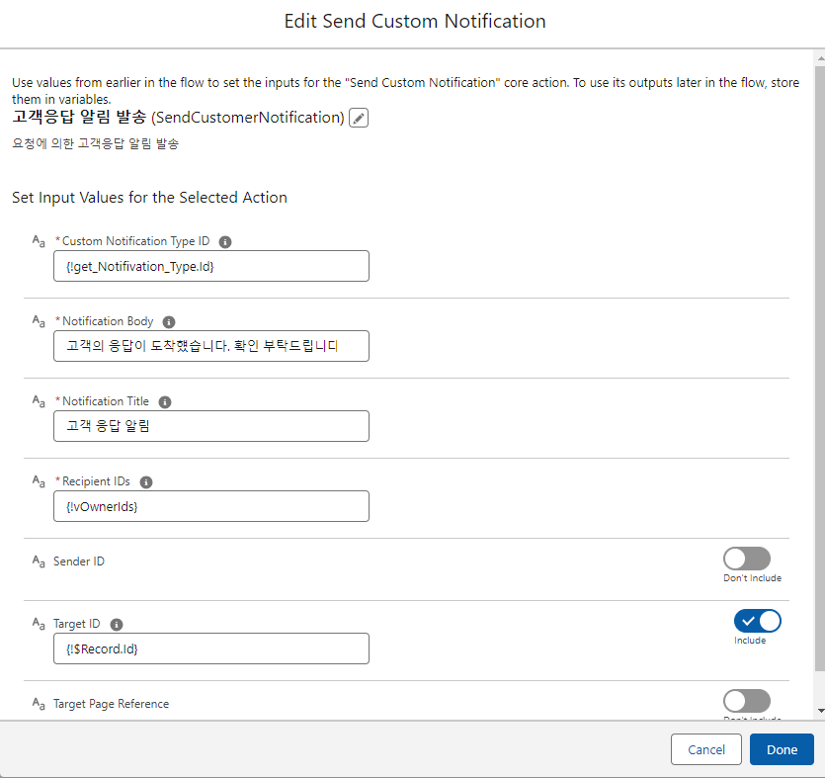View info icon beside Recipient IDs
This screenshot has width=825, height=778.
tap(146, 482)
